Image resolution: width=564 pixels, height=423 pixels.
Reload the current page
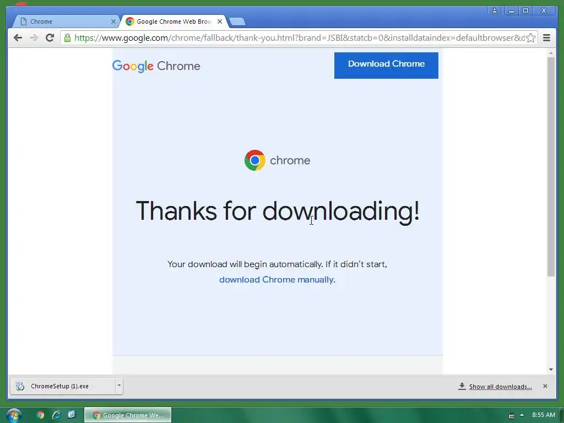[x=50, y=38]
